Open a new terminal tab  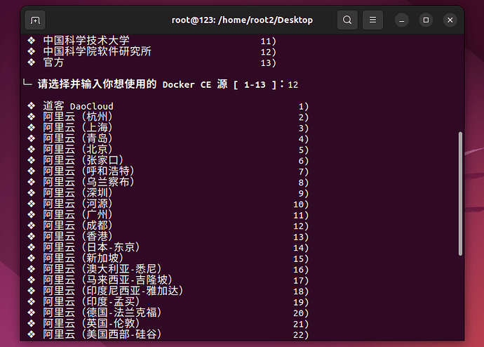(x=35, y=20)
